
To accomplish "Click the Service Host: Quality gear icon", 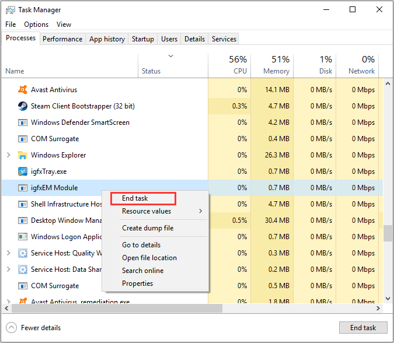I will pyautogui.click(x=23, y=253).
